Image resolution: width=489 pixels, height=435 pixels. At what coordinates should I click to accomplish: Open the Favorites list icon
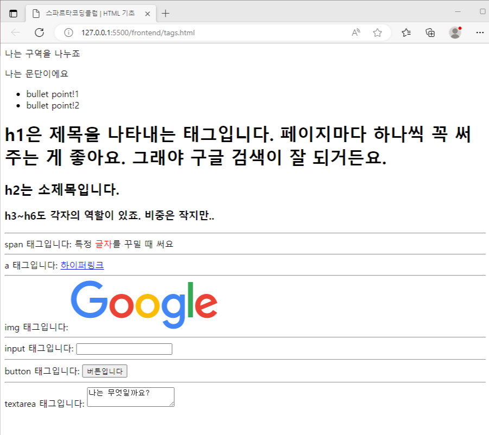pos(406,33)
